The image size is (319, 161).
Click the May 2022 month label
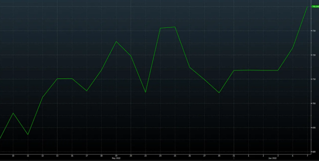click(x=116, y=158)
